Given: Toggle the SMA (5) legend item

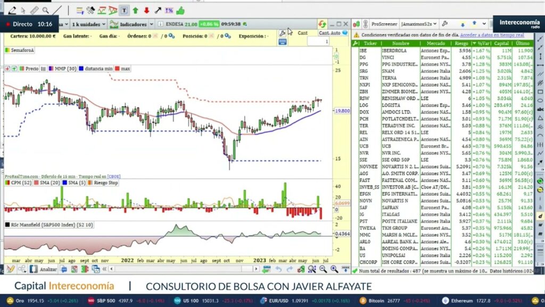Looking at the screenshot, I should click(73, 183).
